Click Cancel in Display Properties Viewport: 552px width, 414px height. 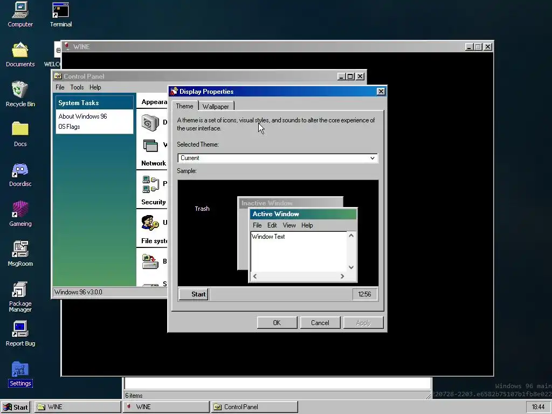[320, 323]
